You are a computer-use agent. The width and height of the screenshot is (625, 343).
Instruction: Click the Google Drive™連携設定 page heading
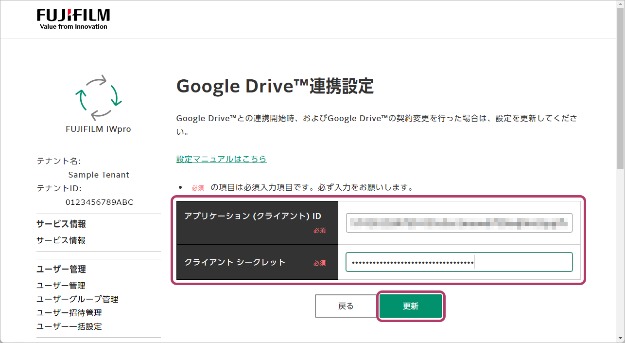[275, 87]
